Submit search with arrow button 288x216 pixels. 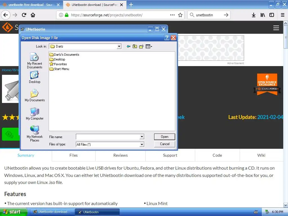click(x=226, y=15)
